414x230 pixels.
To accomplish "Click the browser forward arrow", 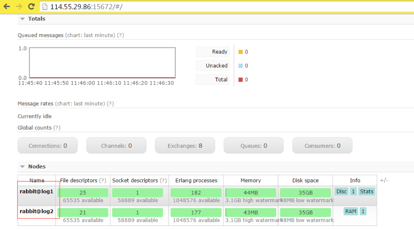I will click(19, 6).
